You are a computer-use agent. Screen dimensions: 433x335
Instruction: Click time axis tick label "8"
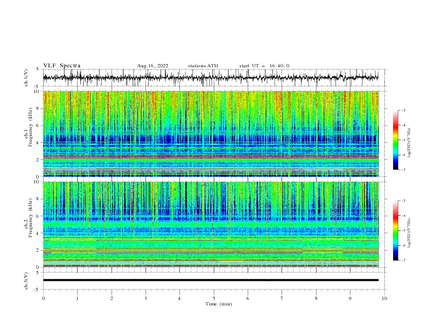tap(316, 298)
